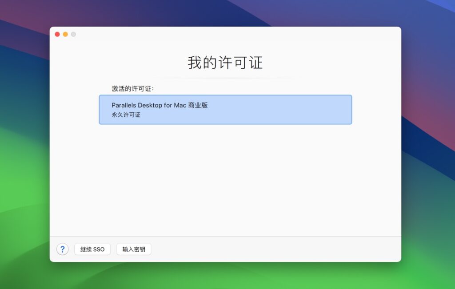Select the Parallels Desktop for Mac 商业版 license
This screenshot has width=455, height=289.
pos(225,109)
